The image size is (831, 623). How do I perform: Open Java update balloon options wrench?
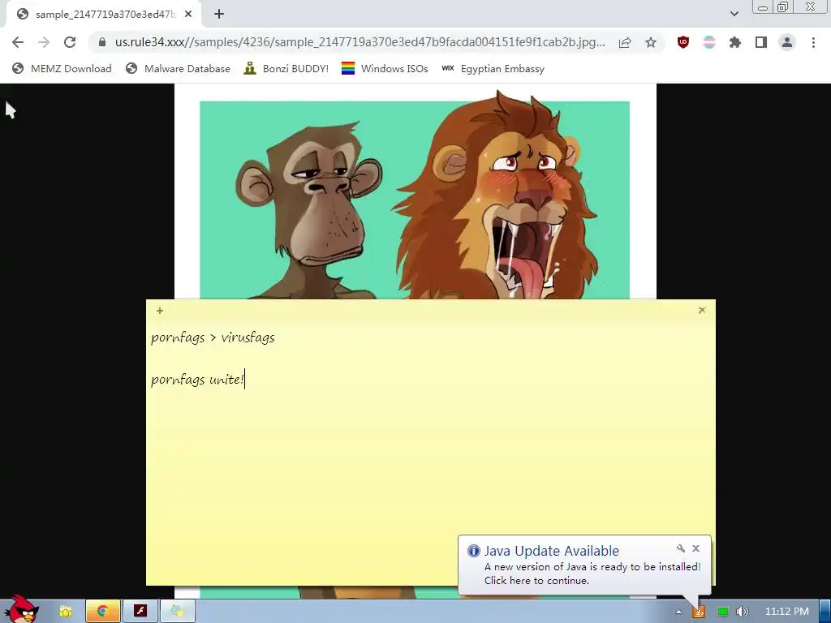click(681, 548)
